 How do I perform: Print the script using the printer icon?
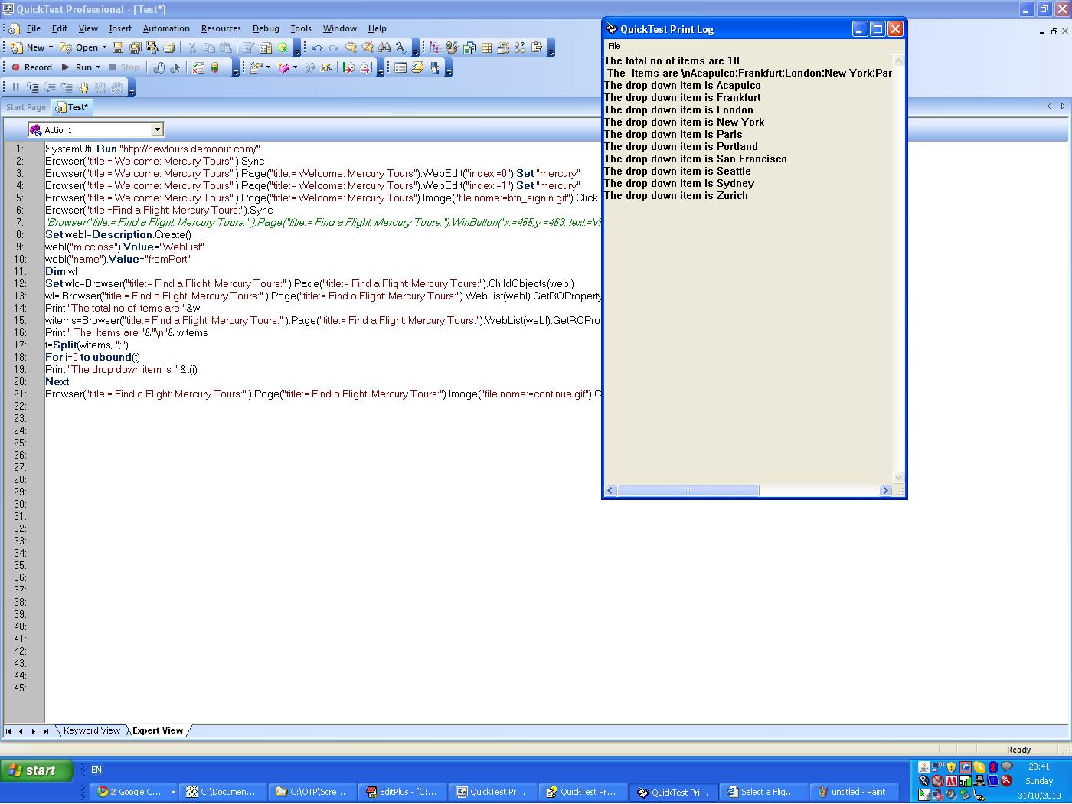pyautogui.click(x=169, y=47)
